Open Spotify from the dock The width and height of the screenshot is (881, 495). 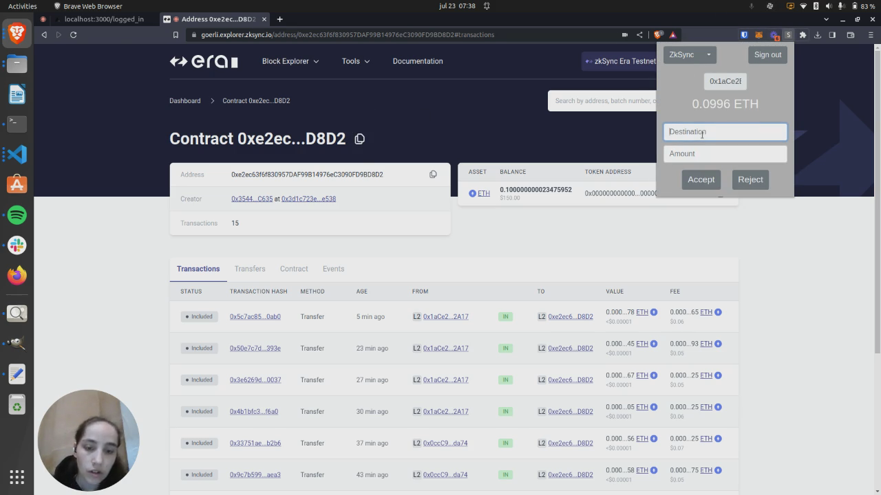click(x=17, y=214)
